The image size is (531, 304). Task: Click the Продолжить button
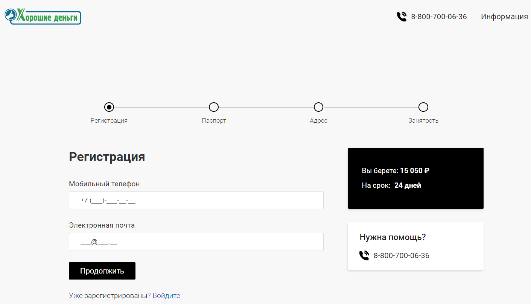[102, 271]
